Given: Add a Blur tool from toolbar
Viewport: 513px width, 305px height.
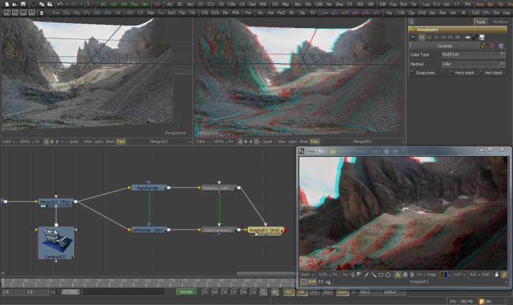Looking at the screenshot, I should click(x=298, y=4).
